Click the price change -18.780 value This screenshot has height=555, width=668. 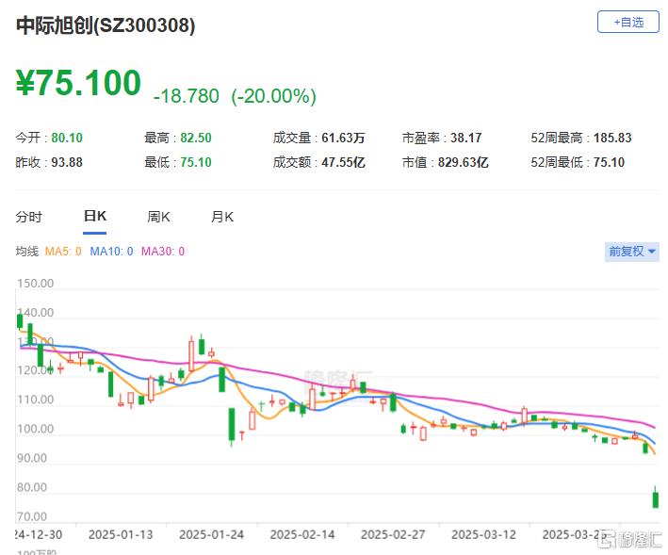[187, 96]
